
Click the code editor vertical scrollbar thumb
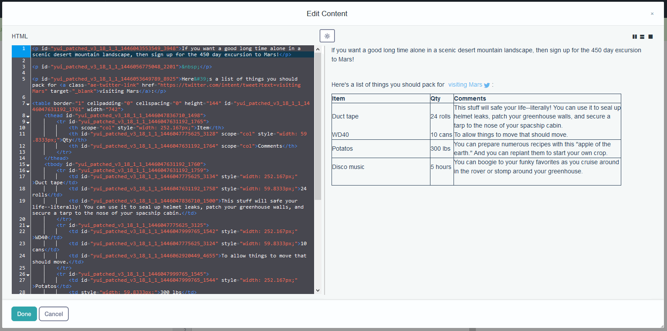pyautogui.click(x=318, y=126)
